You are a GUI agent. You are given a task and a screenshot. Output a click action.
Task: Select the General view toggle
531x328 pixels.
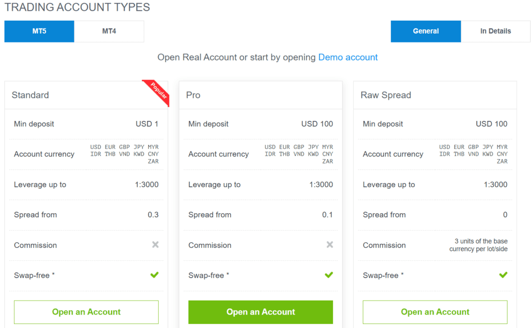(426, 31)
